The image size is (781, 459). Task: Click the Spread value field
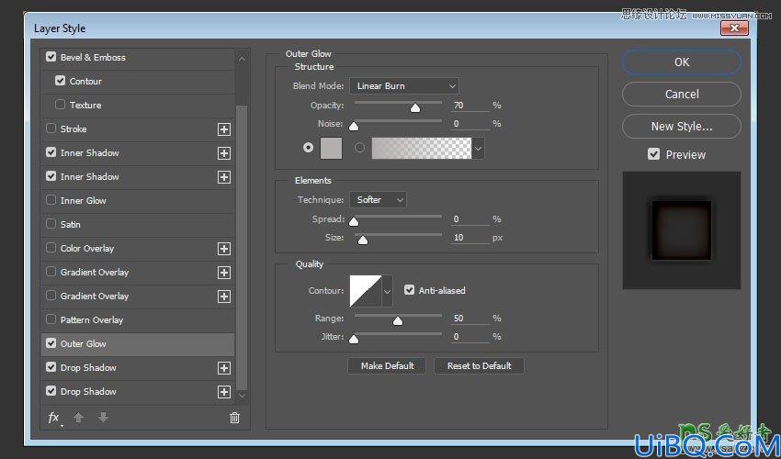coord(470,219)
